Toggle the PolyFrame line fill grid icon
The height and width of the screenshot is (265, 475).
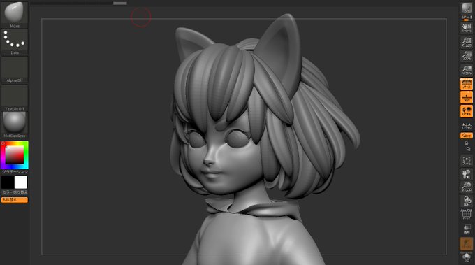pyautogui.click(x=467, y=215)
